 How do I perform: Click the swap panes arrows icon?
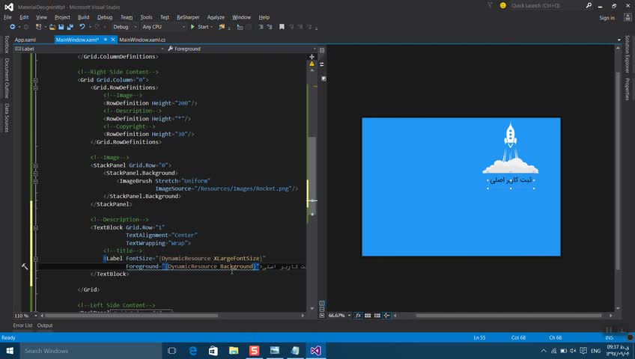point(322,64)
